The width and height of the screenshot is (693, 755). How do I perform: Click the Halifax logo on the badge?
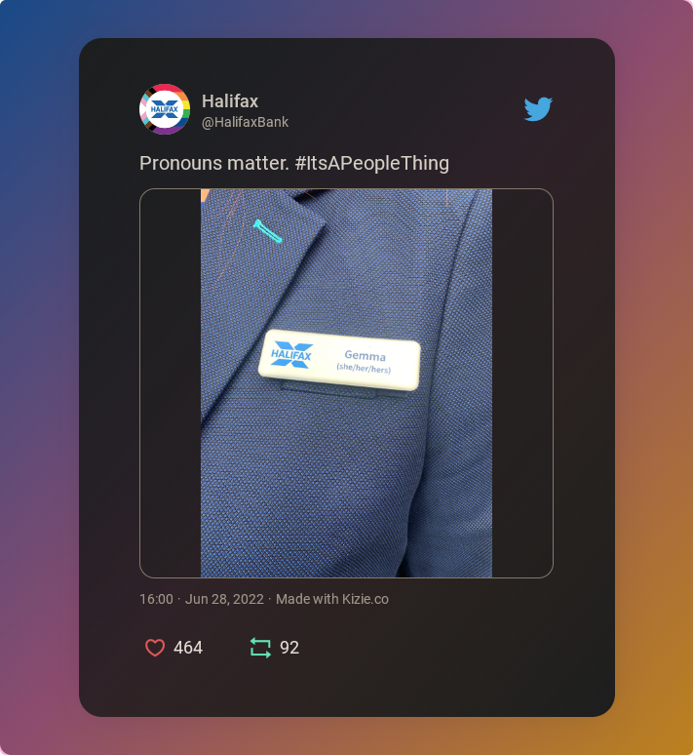tap(291, 355)
